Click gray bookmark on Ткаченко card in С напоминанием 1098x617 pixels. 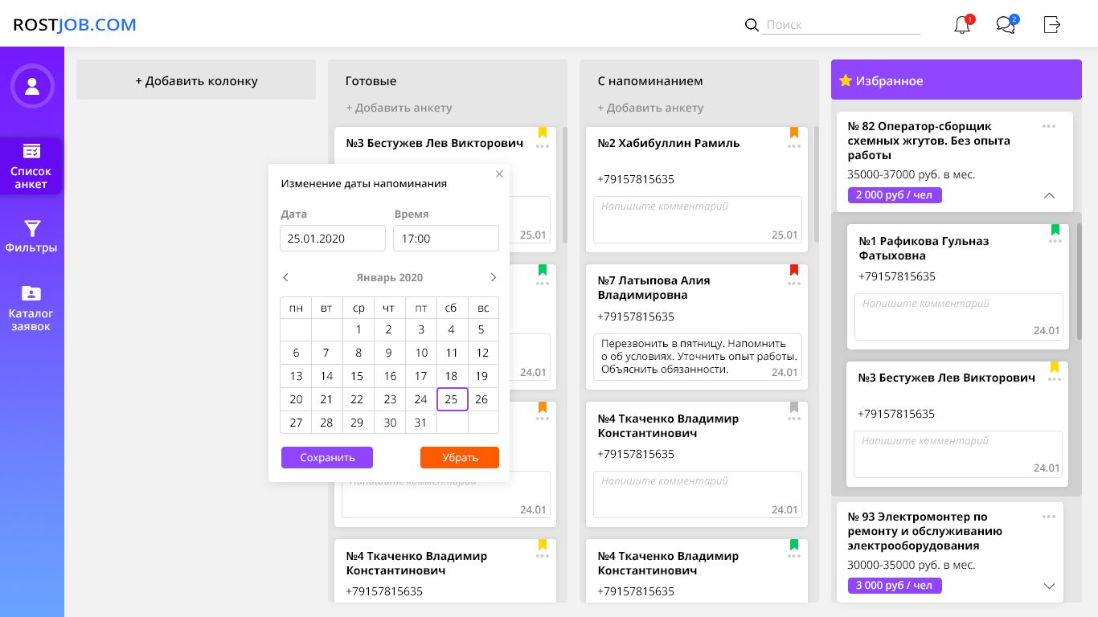794,407
